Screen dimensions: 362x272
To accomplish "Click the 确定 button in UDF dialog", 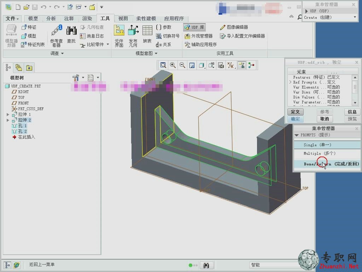I will click(x=295, y=119).
